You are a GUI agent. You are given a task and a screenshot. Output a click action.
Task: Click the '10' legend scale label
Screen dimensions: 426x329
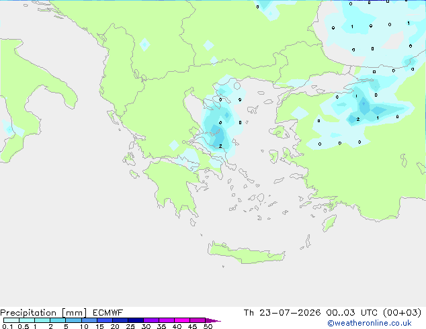click(x=84, y=326)
